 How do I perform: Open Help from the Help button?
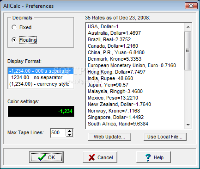[x=154, y=157]
